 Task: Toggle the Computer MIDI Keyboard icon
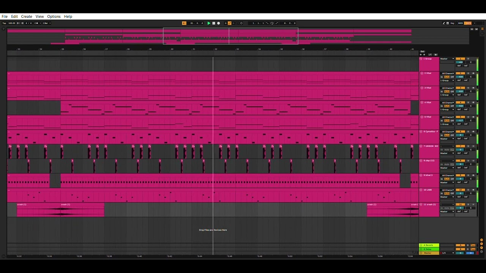448,23
